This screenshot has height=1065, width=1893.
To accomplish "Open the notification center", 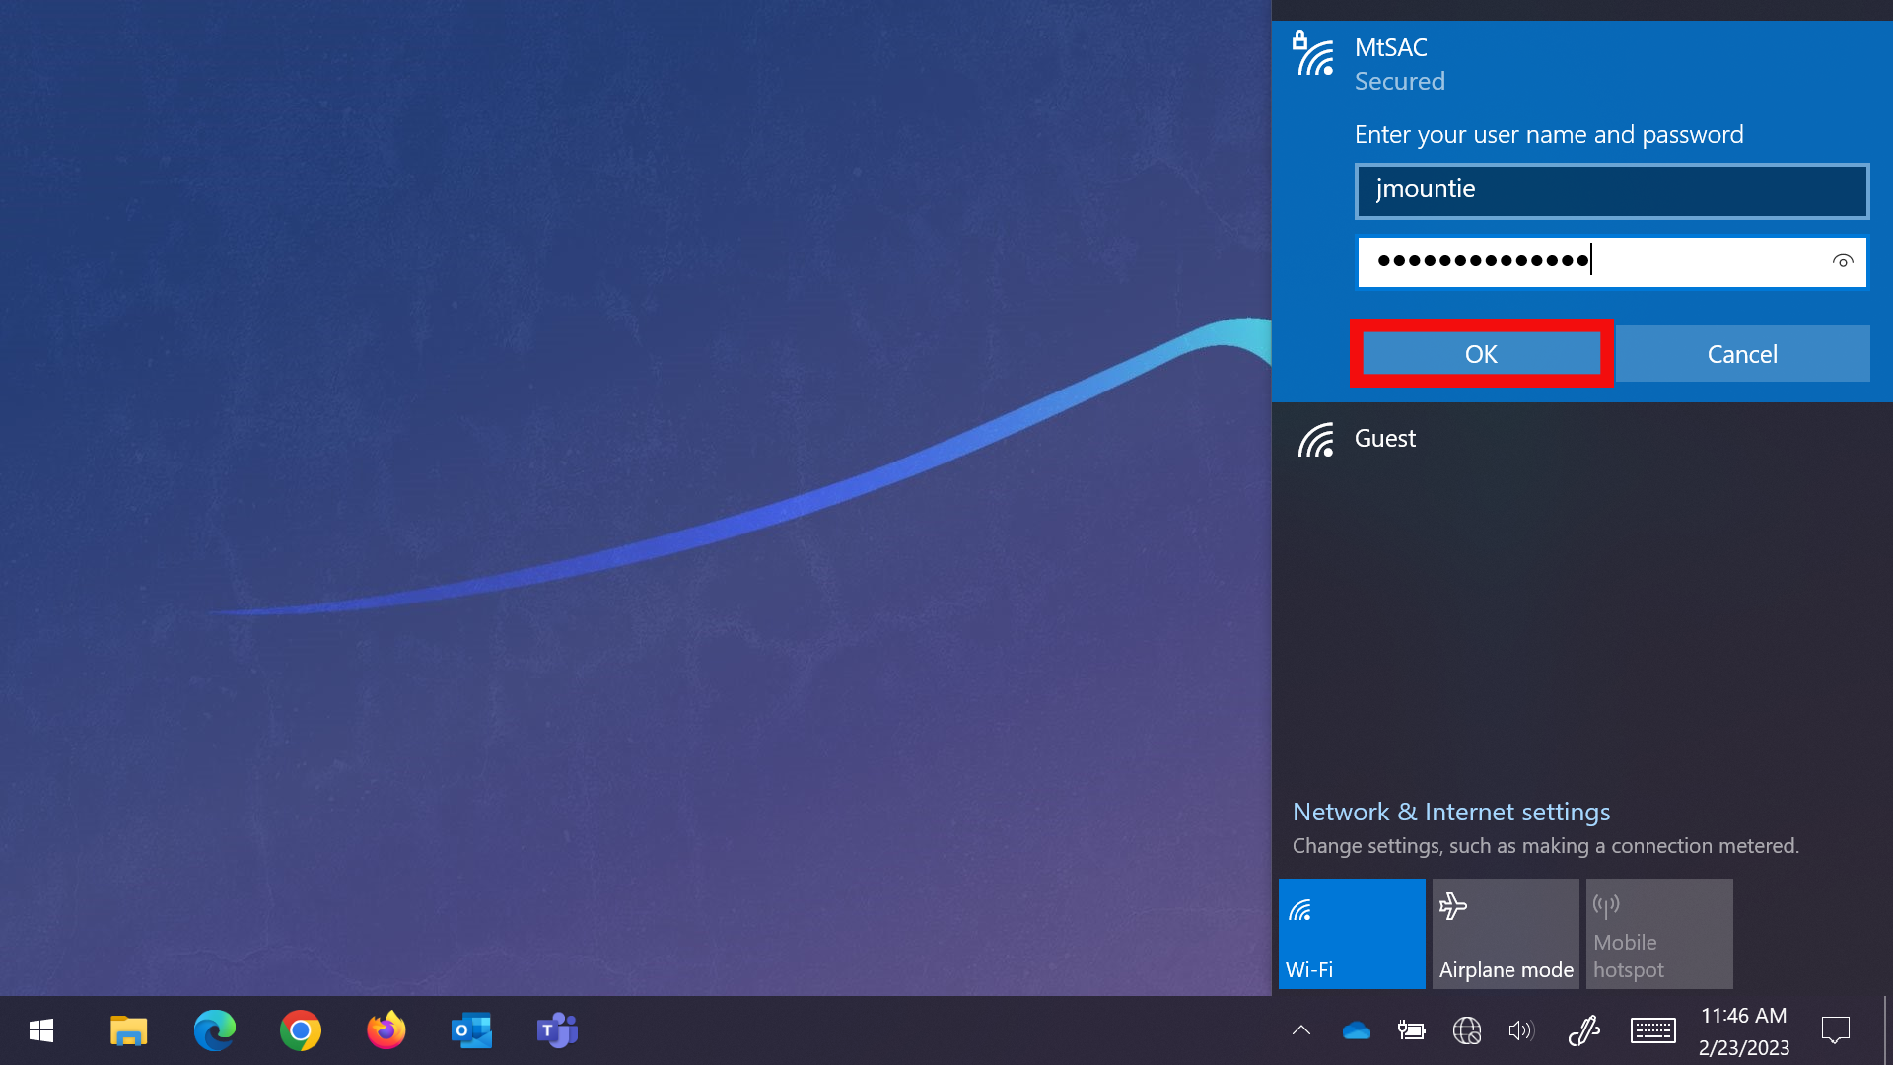I will coord(1836,1030).
